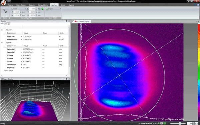Click the green refresh aperture icon
Screen dimensions: 200x125
click(x=42, y=9)
